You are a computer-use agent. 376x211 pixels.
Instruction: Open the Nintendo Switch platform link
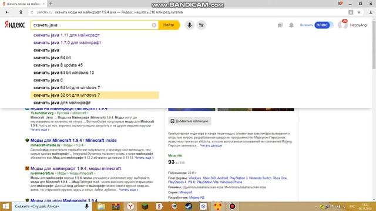click(260, 178)
